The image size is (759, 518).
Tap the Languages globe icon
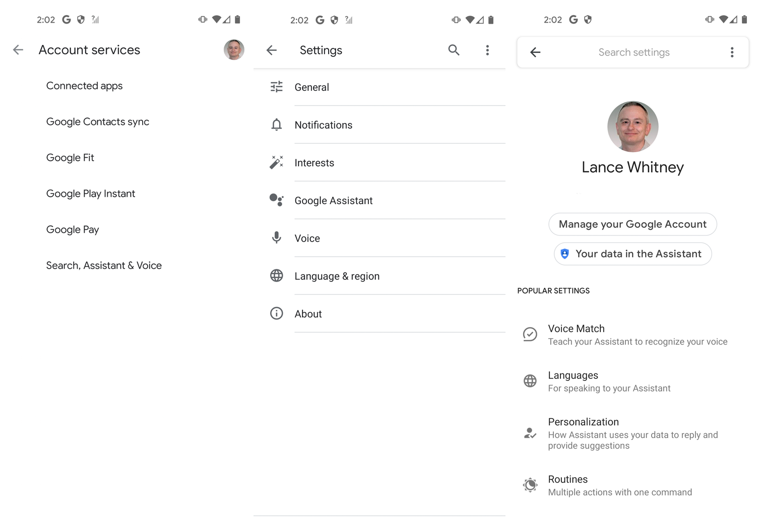(x=530, y=381)
